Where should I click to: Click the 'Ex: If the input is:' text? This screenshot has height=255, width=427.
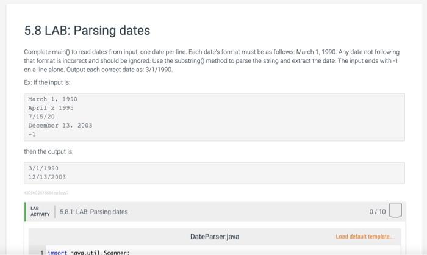(x=47, y=82)
